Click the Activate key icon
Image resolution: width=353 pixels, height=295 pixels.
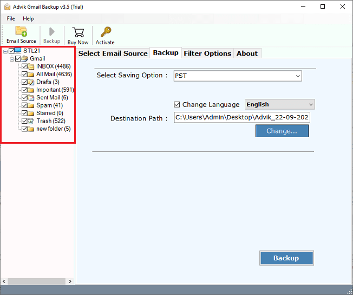tap(106, 32)
